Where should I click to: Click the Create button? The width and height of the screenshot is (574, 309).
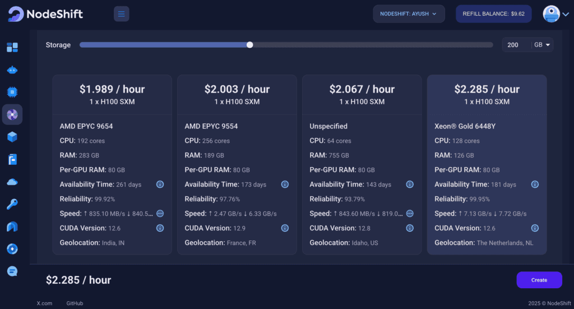(539, 280)
